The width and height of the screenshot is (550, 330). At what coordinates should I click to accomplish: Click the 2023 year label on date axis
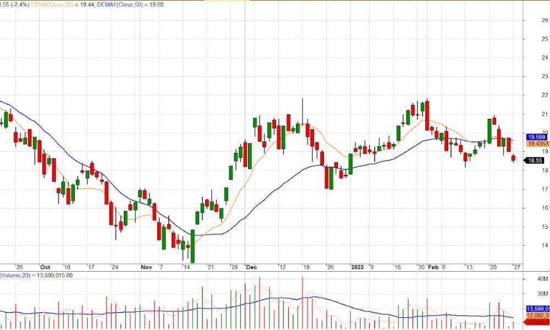tap(358, 267)
